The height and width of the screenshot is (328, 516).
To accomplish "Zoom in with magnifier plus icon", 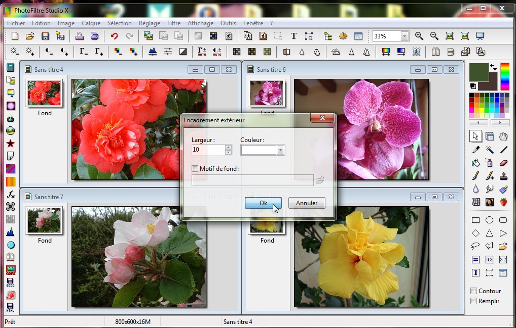I will coord(419,36).
